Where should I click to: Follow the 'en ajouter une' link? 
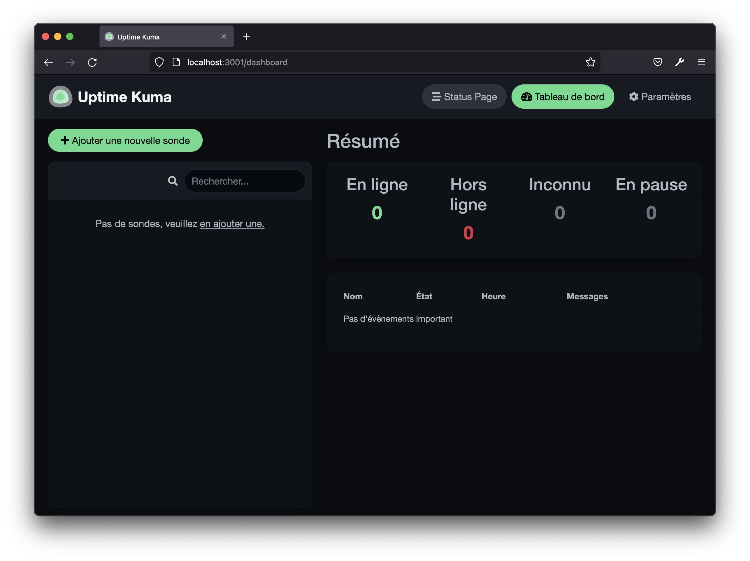[232, 224]
